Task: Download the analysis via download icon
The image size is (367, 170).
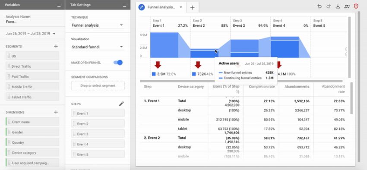Action: [338, 6]
